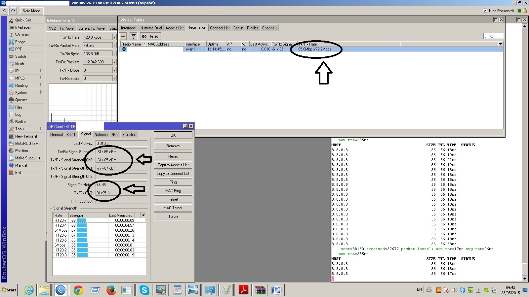529x297 pixels.
Task: Click the terminal scrollbar down arrow
Action: point(524,279)
